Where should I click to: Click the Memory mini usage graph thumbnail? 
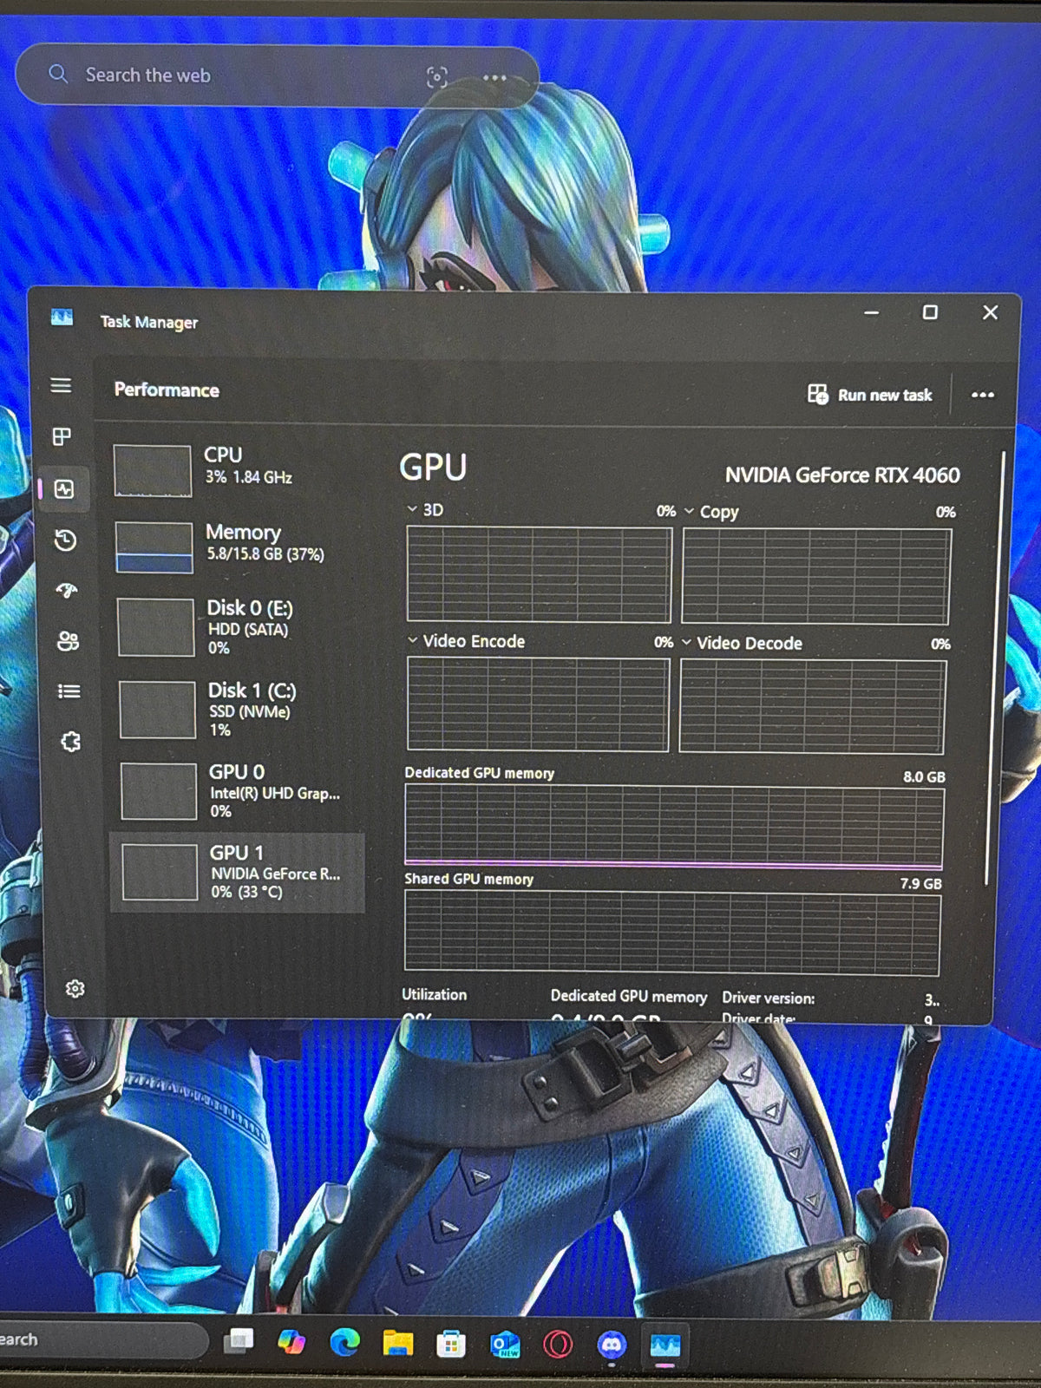click(154, 547)
